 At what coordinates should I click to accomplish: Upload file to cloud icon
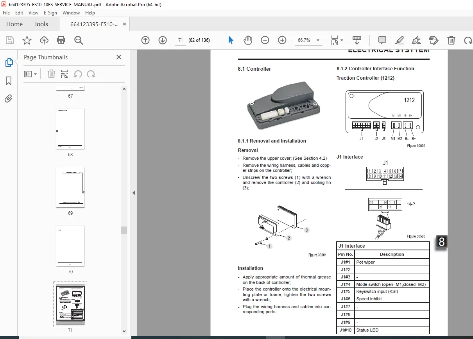click(44, 40)
